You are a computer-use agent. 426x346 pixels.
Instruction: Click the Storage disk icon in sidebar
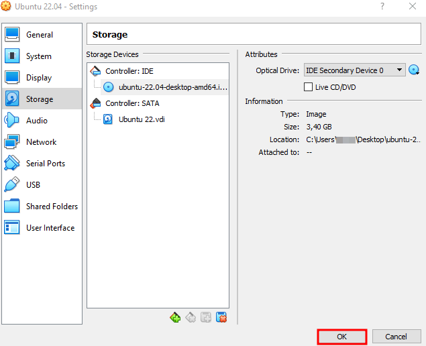pos(12,99)
